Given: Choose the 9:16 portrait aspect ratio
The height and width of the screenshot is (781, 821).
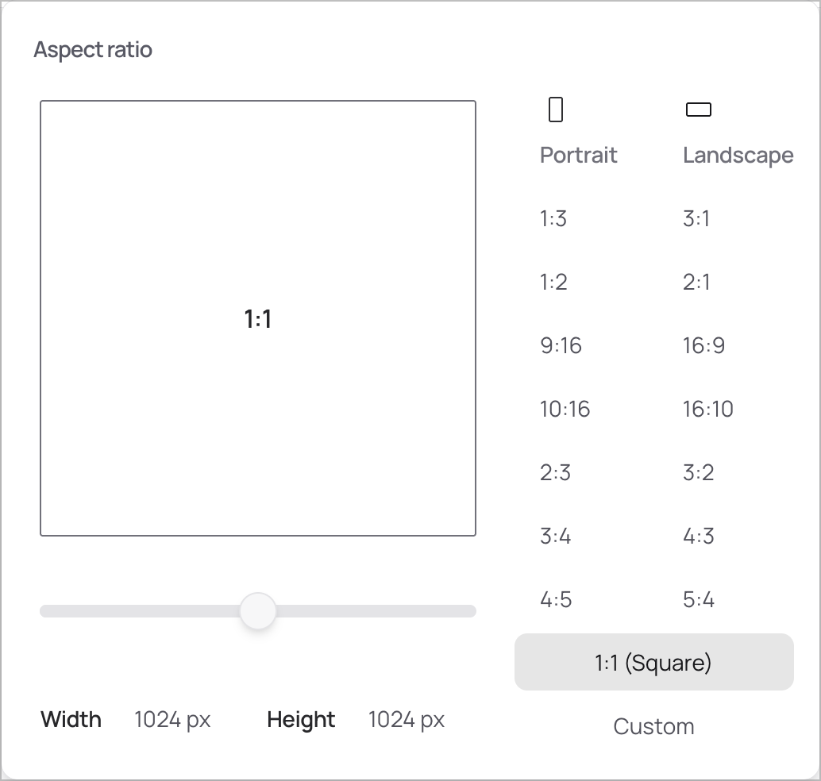Looking at the screenshot, I should (x=561, y=345).
